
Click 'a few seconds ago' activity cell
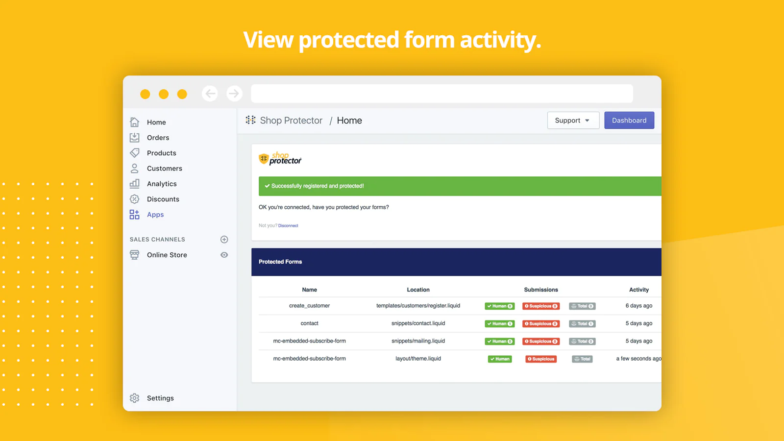(x=639, y=359)
